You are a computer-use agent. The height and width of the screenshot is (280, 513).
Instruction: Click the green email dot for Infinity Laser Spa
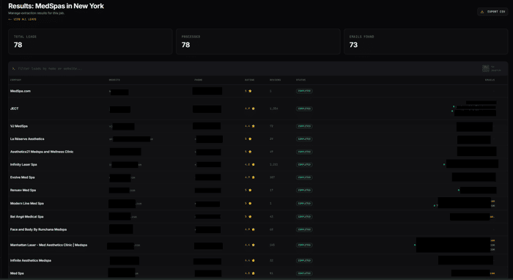click(x=444, y=164)
